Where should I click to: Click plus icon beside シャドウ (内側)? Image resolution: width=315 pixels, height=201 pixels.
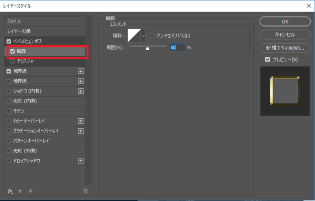tap(81, 91)
